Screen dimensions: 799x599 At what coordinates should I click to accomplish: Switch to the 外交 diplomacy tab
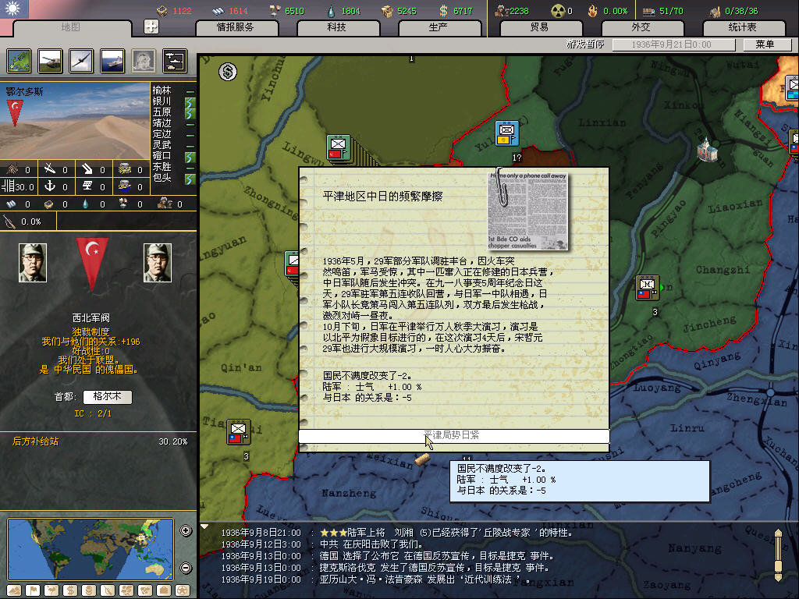point(641,27)
